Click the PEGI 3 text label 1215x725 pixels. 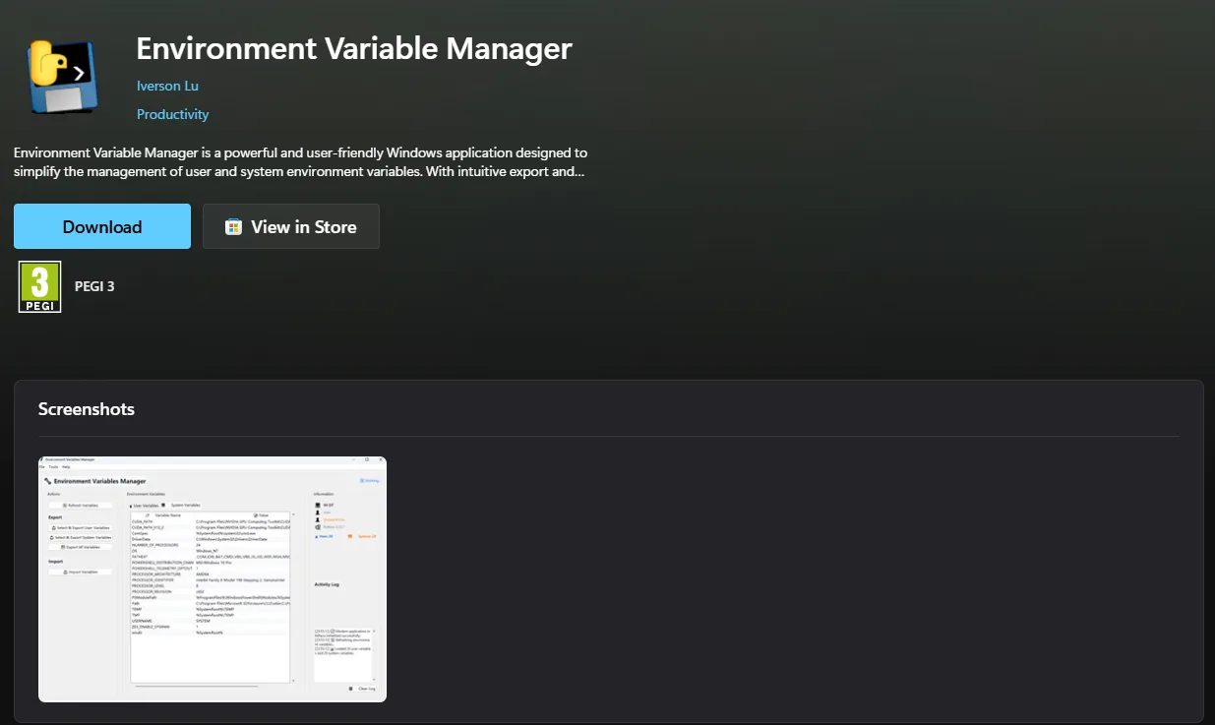click(94, 286)
